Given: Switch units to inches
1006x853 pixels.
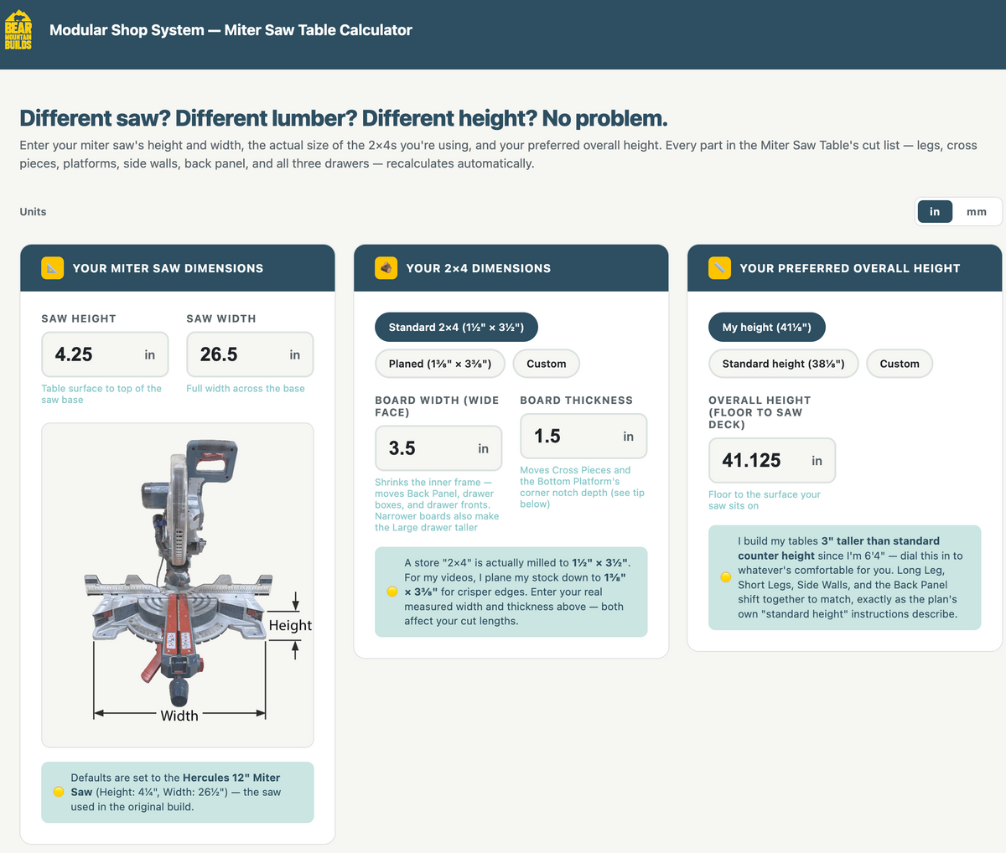Looking at the screenshot, I should [x=935, y=212].
